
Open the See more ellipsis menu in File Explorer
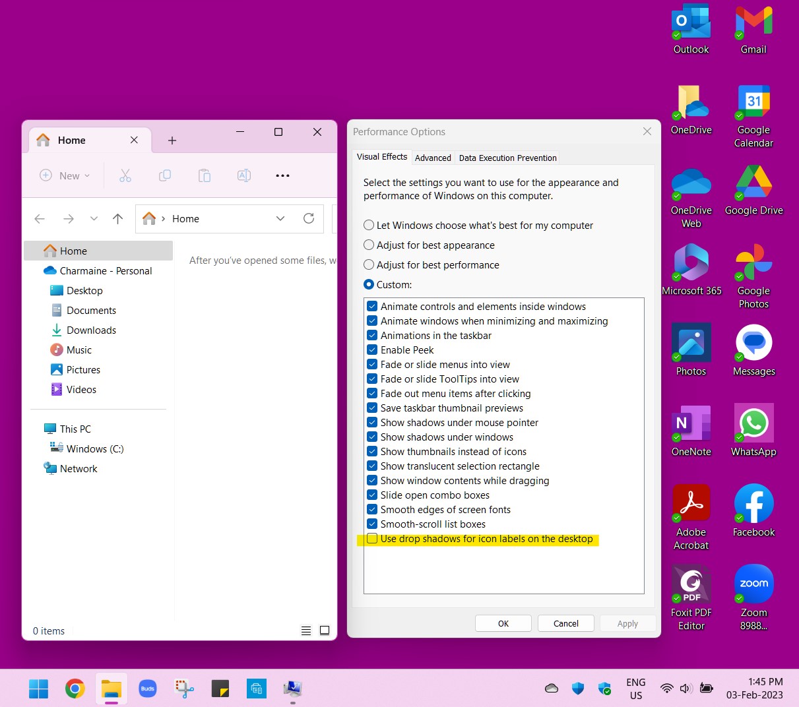(283, 175)
